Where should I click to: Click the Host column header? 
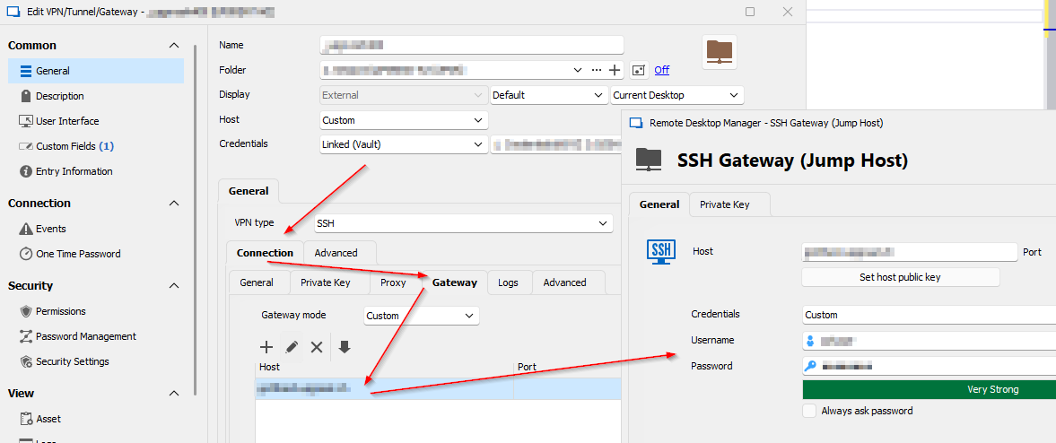tap(385, 367)
